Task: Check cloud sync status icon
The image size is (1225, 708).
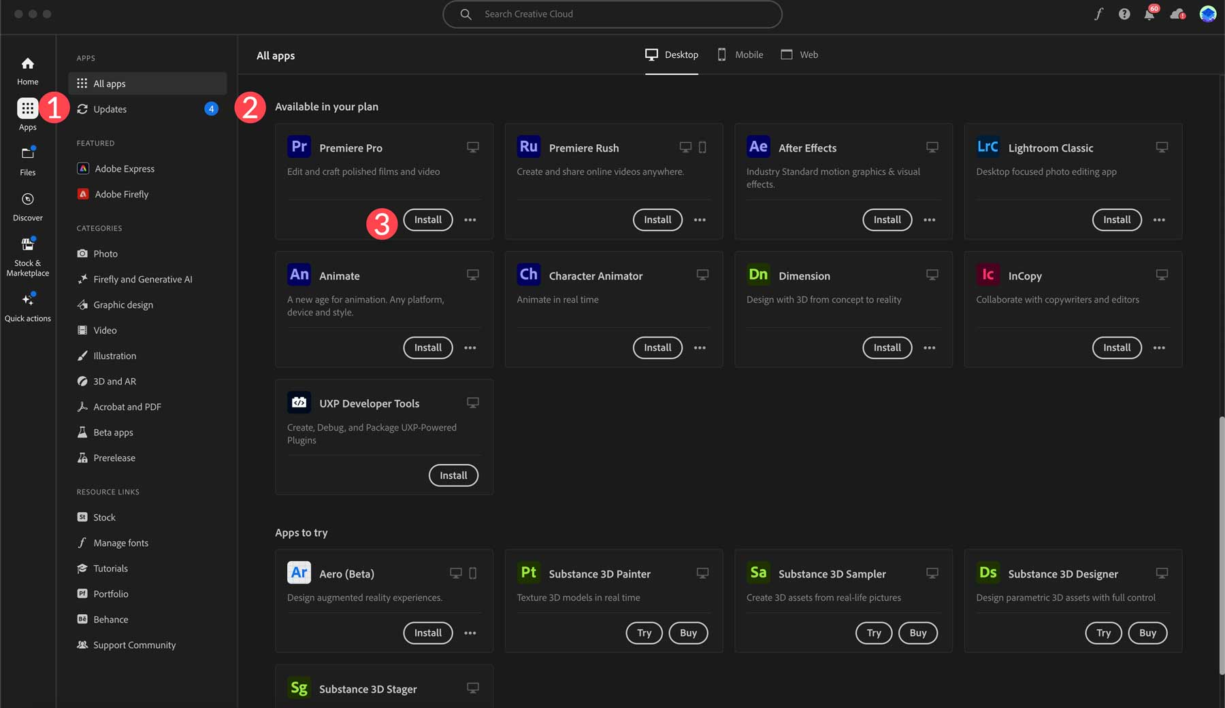Action: tap(1177, 14)
